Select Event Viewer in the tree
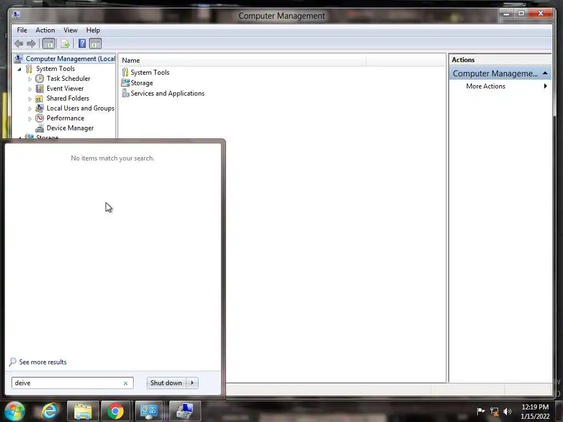563x422 pixels. click(65, 88)
